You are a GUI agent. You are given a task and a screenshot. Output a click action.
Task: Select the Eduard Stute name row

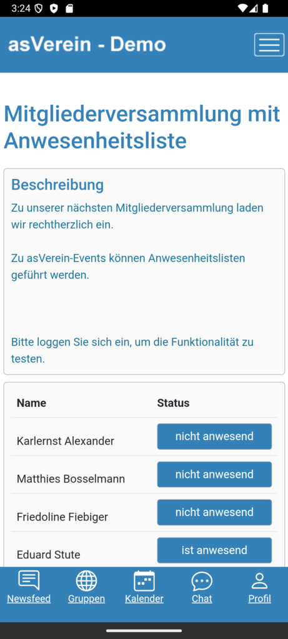click(144, 550)
